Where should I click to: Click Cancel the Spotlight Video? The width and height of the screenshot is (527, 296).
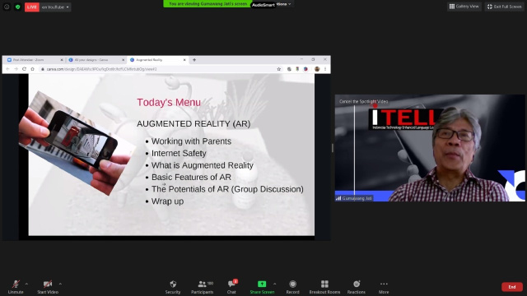tap(363, 101)
